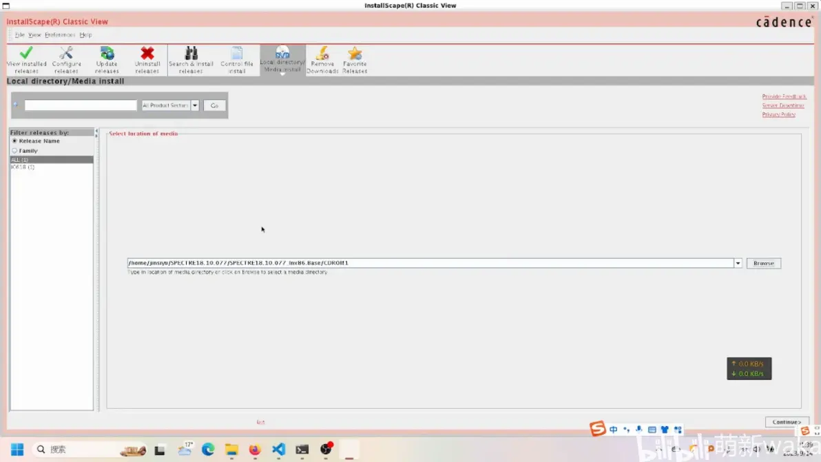Select the Family filter option
The width and height of the screenshot is (821, 462).
pyautogui.click(x=25, y=151)
